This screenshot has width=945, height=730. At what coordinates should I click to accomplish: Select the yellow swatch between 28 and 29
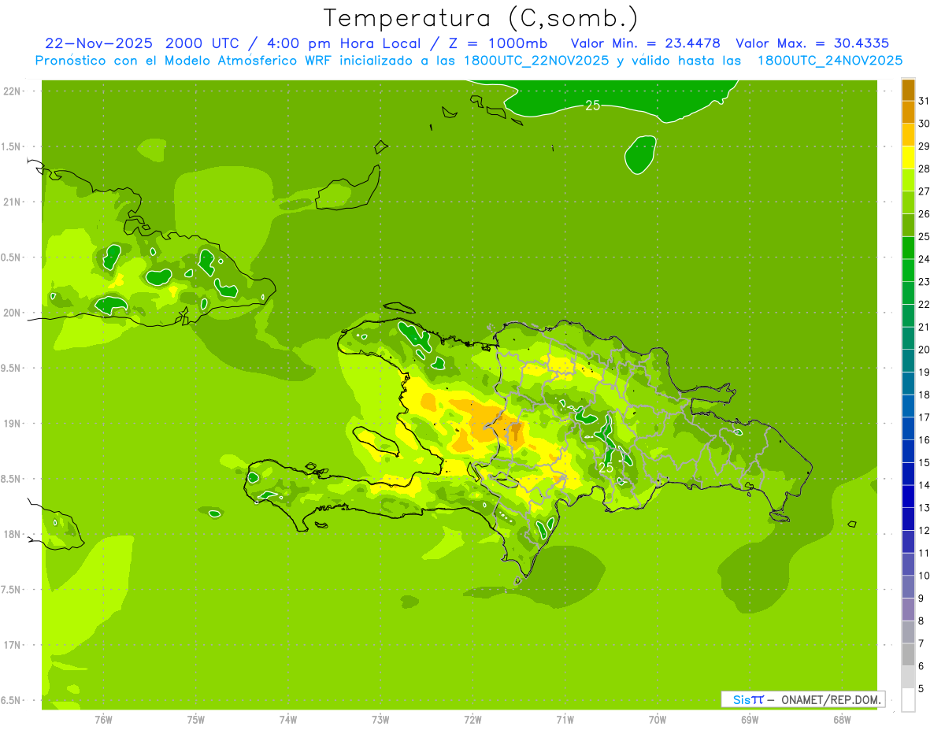(x=908, y=157)
